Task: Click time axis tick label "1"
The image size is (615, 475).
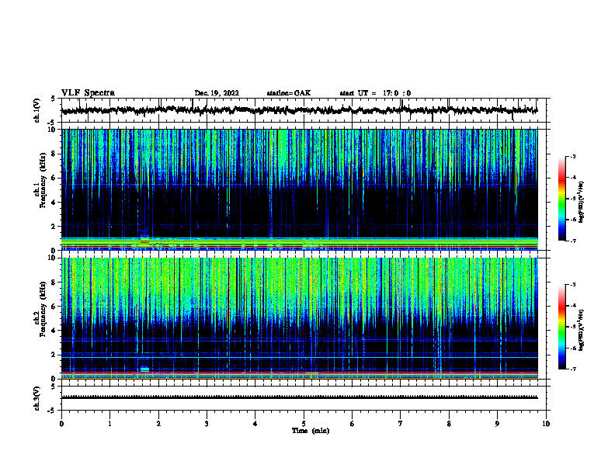Action: click(109, 424)
